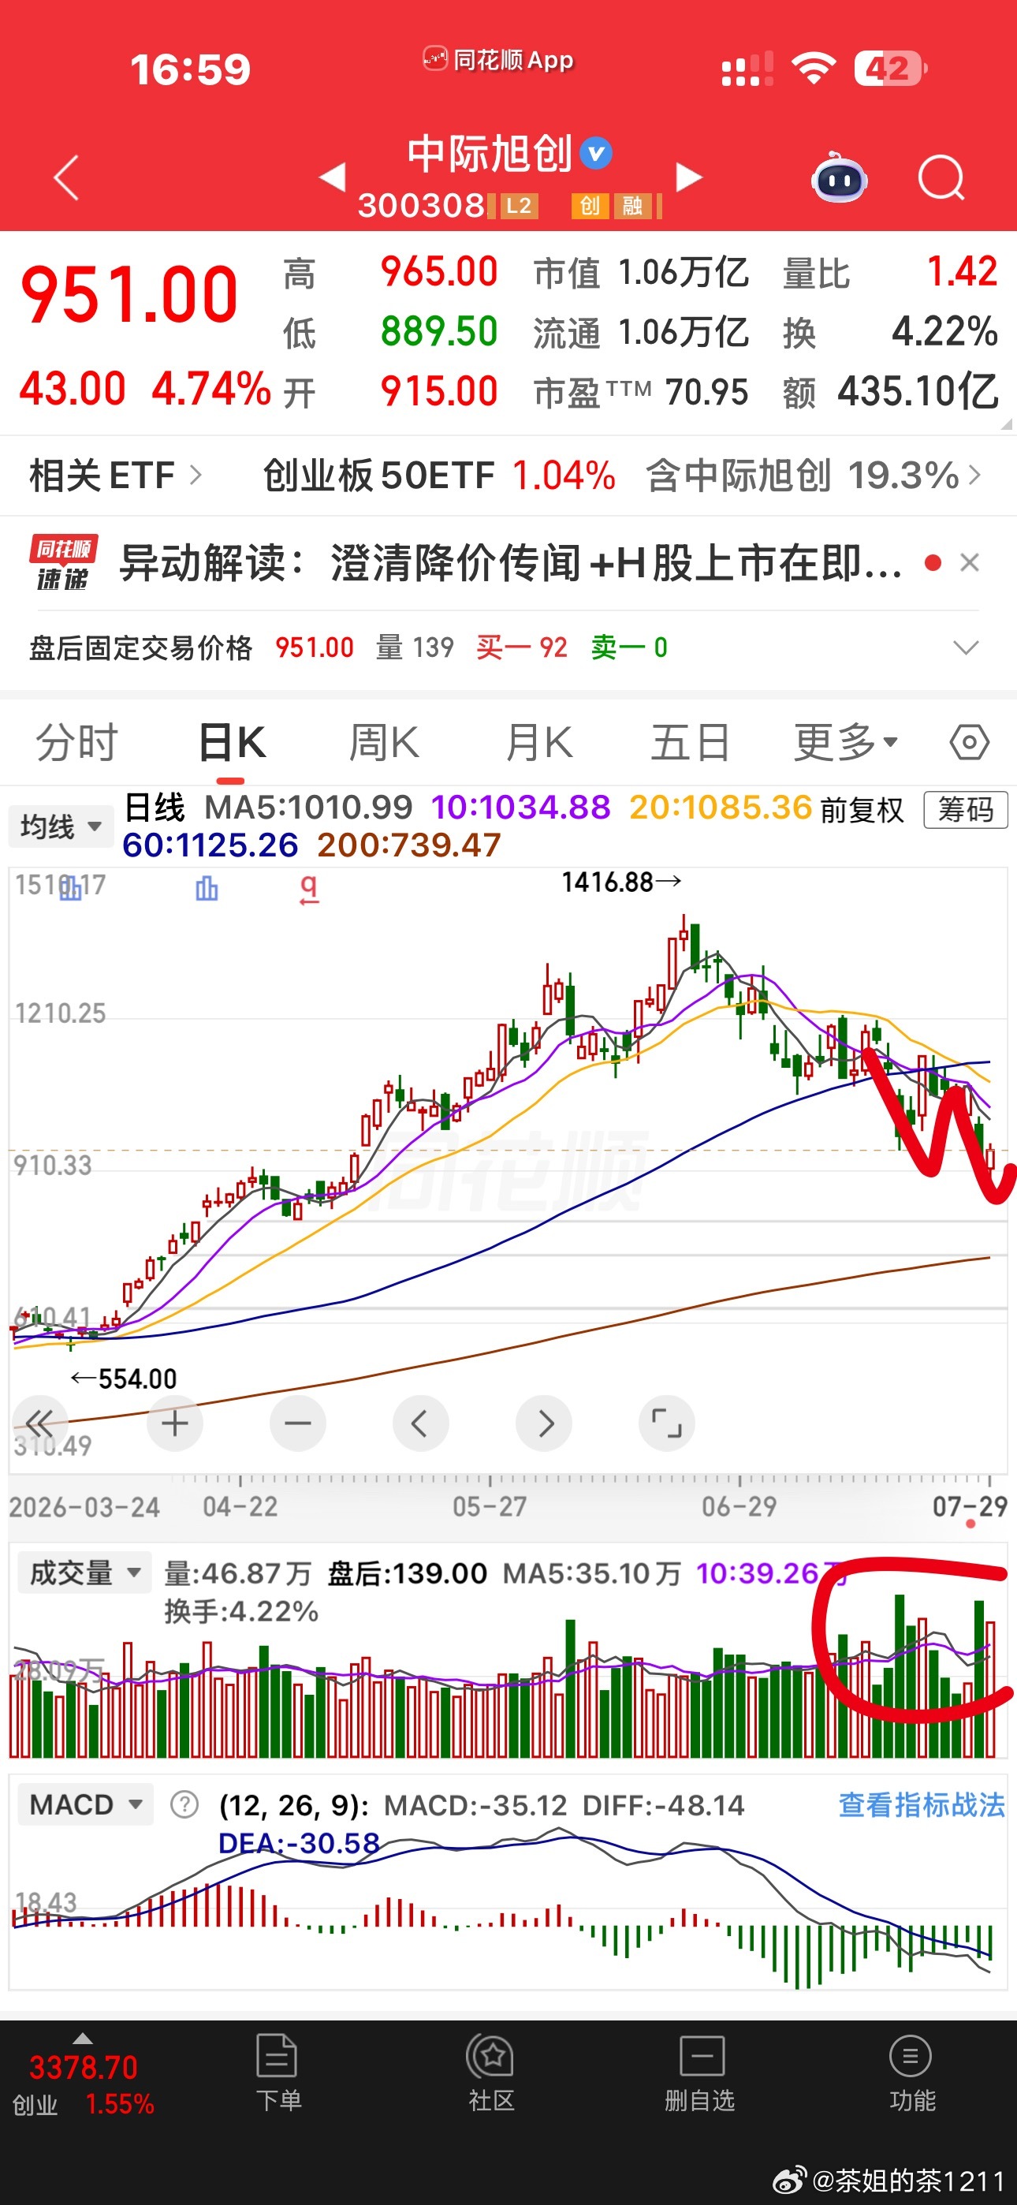This screenshot has width=1017, height=2205.
Task: Toggle fullscreen chart icon
Action: (x=667, y=1423)
